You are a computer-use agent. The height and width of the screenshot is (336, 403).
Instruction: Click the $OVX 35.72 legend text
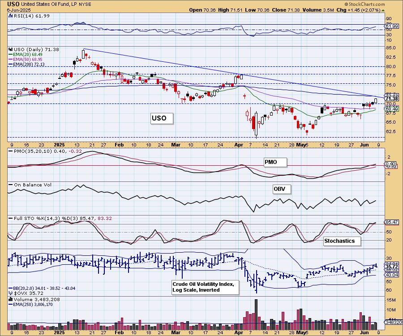tap(29, 293)
